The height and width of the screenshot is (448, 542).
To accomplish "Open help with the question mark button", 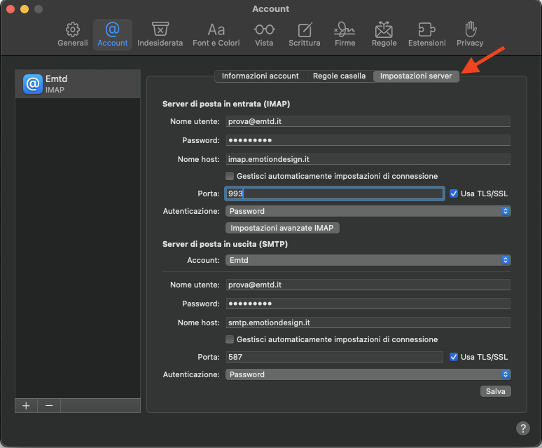I will tap(522, 428).
